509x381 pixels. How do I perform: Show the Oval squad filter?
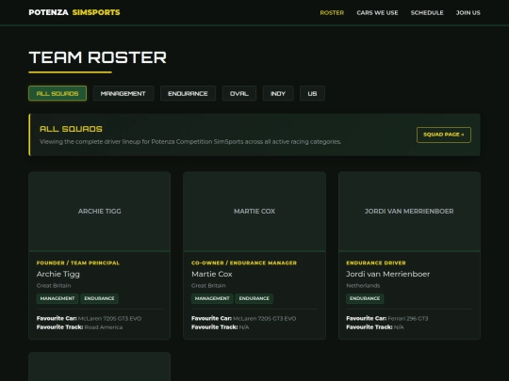pos(239,93)
